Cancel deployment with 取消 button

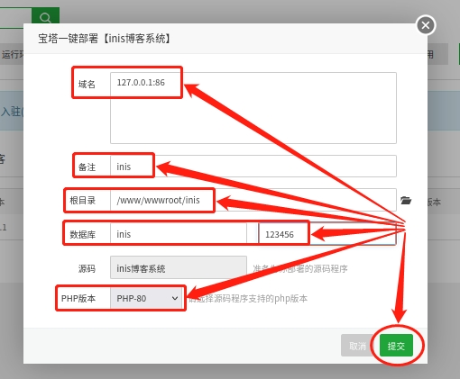click(x=357, y=346)
